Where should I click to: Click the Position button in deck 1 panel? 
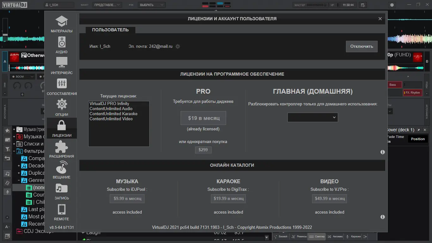[418, 139]
